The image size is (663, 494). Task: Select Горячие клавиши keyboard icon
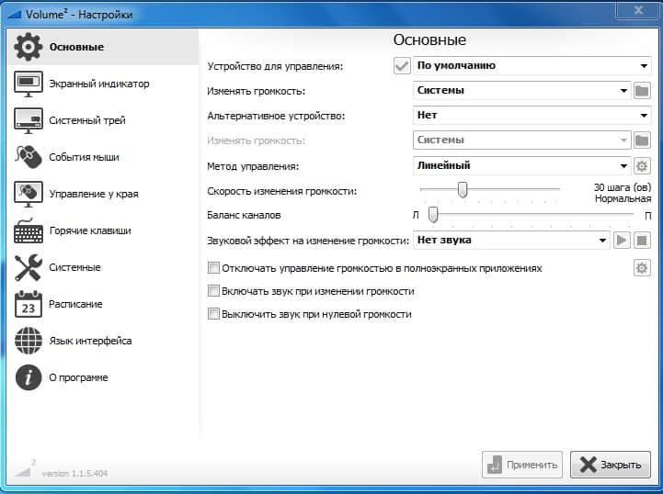pyautogui.click(x=29, y=231)
